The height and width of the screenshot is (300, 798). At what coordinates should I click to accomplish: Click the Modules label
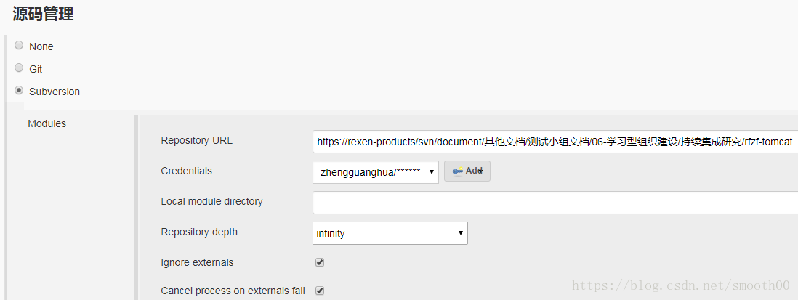click(x=47, y=123)
